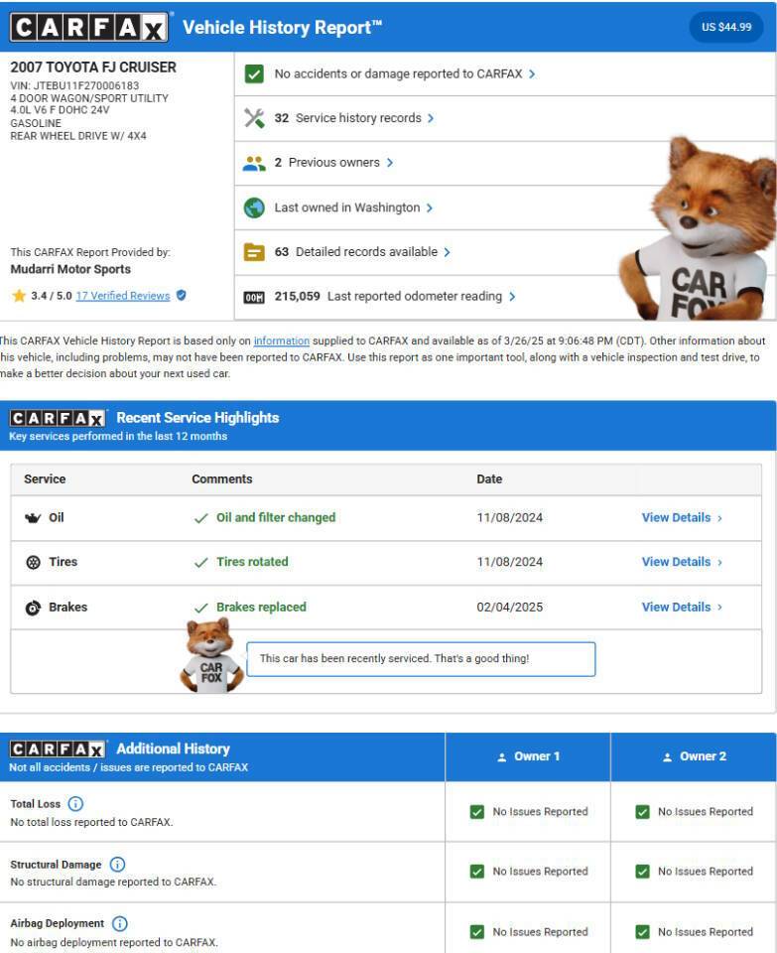The image size is (777, 953).
Task: Click the Date column header
Action: [x=489, y=478]
